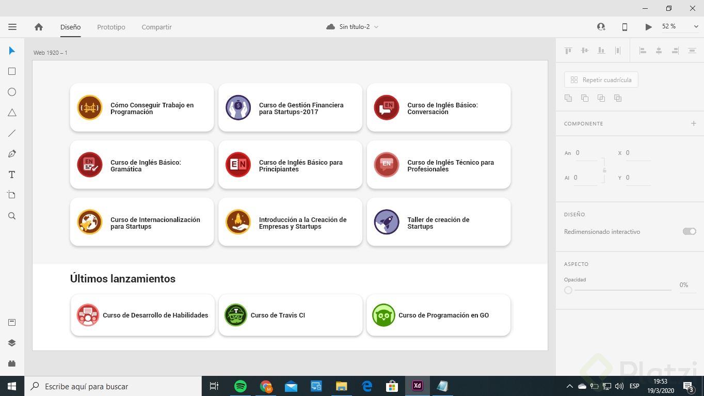Open the Libraries panel icon

[x=12, y=323]
